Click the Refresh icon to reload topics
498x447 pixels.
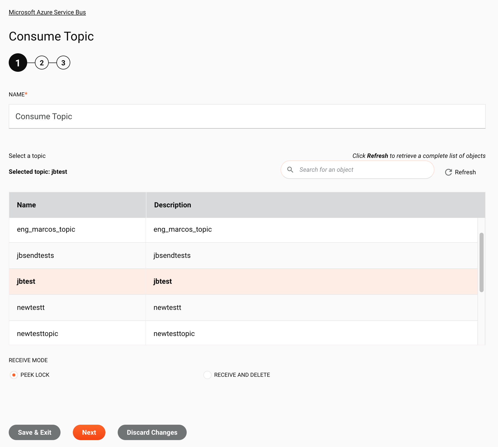[448, 172]
